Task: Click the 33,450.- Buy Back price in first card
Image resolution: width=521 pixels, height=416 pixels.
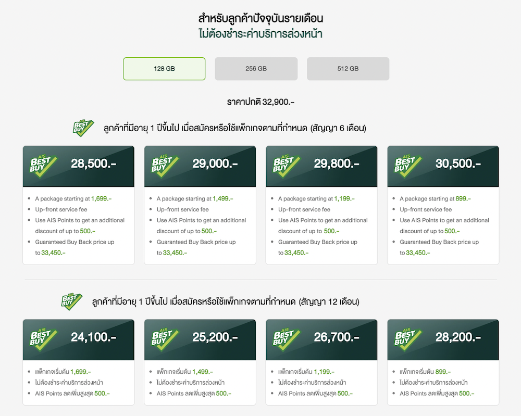Action: [53, 253]
